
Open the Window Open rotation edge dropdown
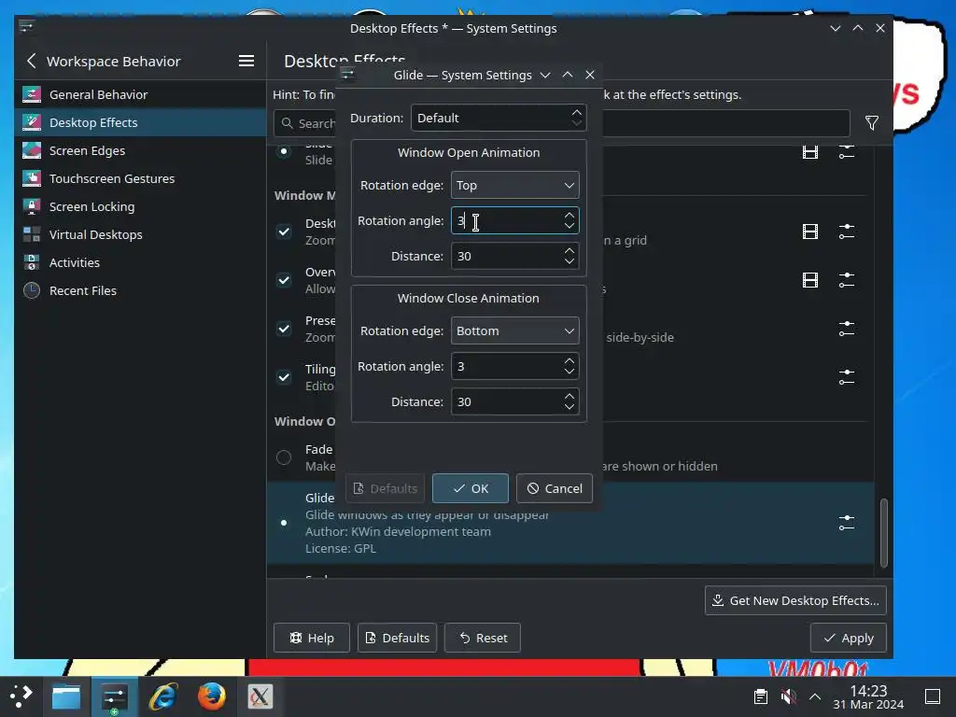(x=515, y=186)
